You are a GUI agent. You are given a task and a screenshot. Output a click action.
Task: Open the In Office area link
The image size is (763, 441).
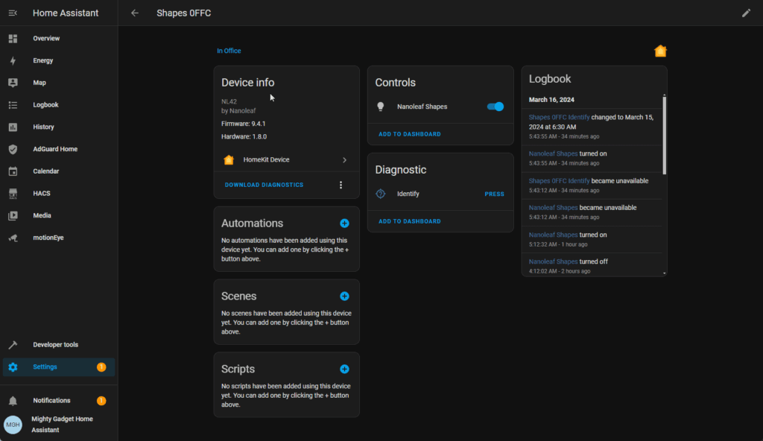(229, 51)
